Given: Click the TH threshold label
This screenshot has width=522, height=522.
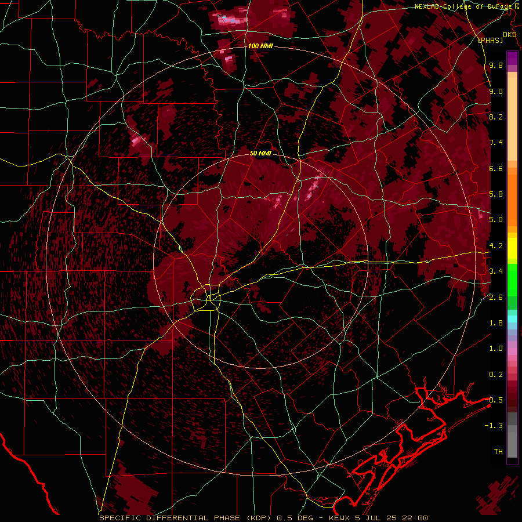Looking at the screenshot, I should click(x=498, y=452).
